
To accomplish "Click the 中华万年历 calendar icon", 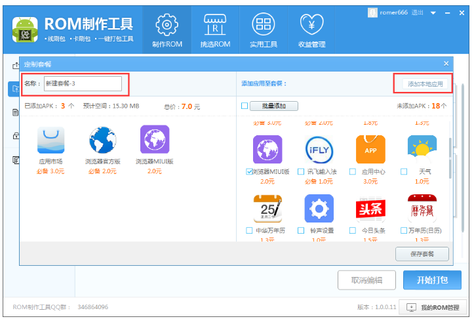I will 267,209.
